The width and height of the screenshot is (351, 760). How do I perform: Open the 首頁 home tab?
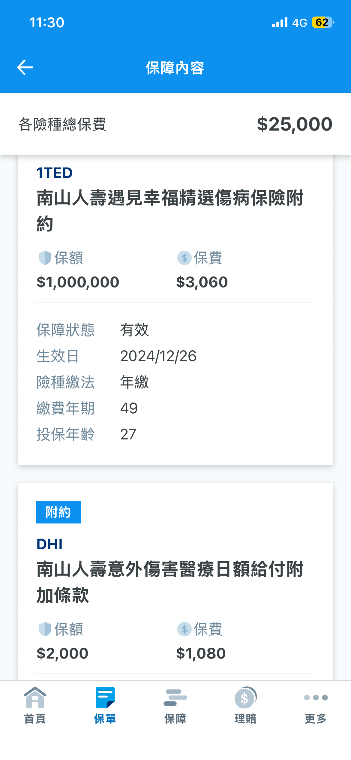35,705
